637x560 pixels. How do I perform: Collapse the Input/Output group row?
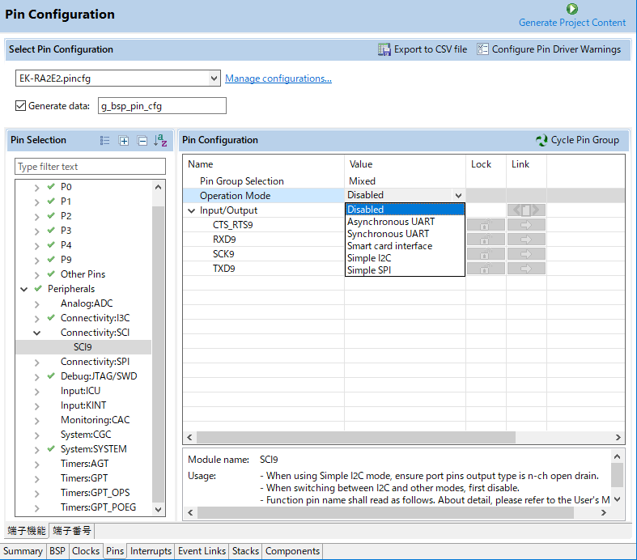coord(192,210)
